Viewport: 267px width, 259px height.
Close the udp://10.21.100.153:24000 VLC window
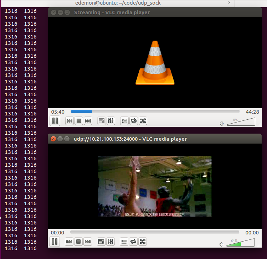pyautogui.click(x=53, y=139)
